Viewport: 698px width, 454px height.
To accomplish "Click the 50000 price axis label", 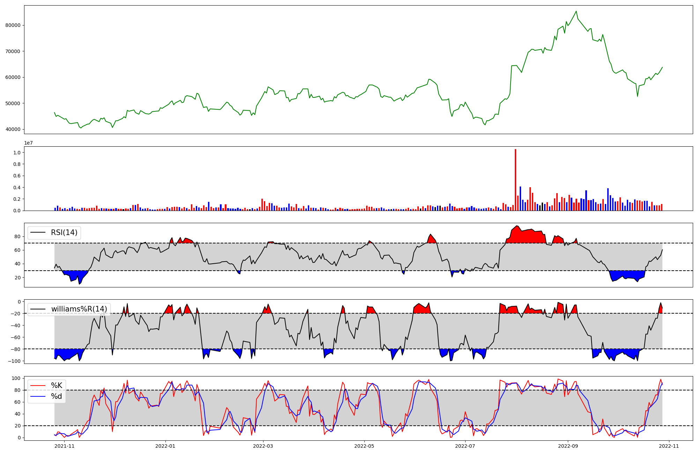I will [13, 103].
